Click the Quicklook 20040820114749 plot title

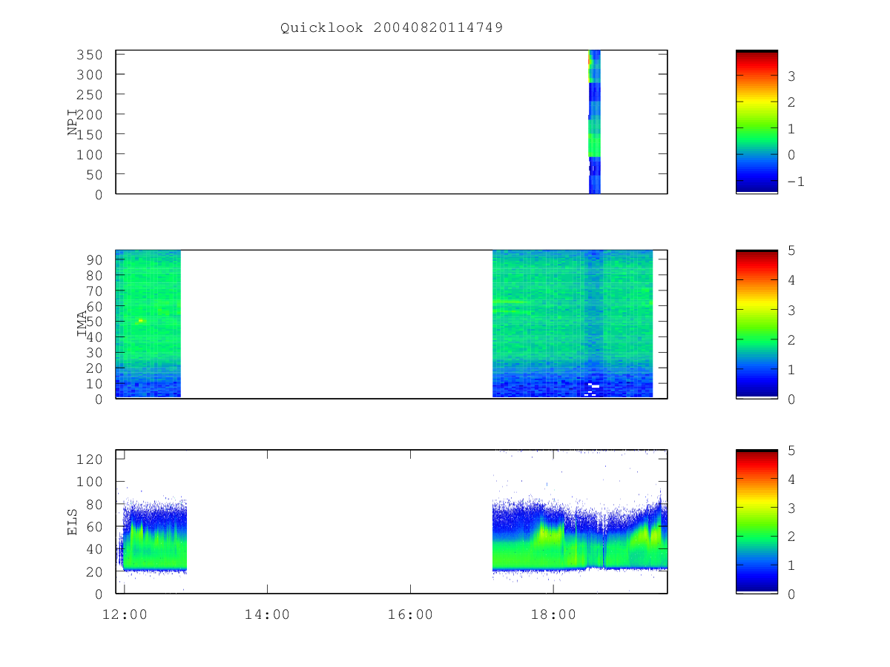[x=392, y=27]
